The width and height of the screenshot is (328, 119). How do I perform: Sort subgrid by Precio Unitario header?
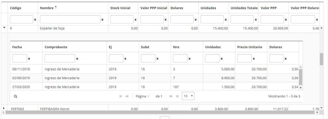point(250,47)
